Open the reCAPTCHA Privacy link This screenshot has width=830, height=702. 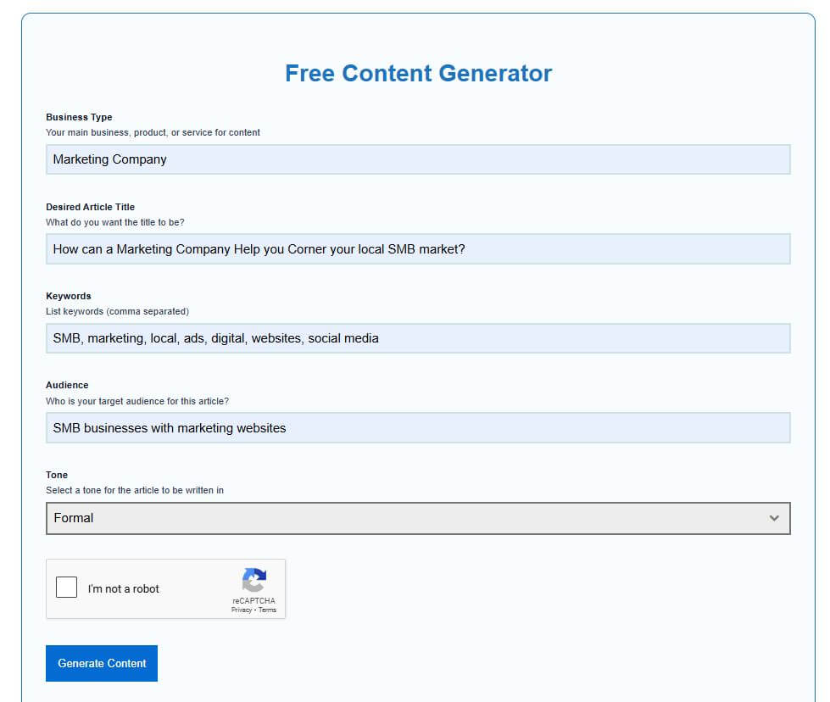(243, 609)
